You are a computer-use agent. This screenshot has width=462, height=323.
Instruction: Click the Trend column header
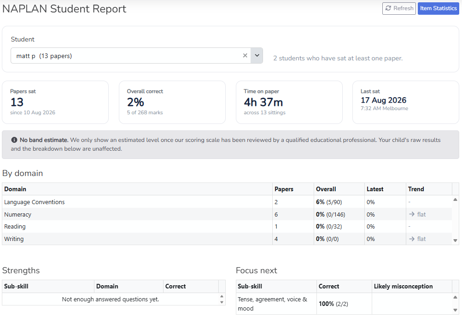tap(429, 189)
